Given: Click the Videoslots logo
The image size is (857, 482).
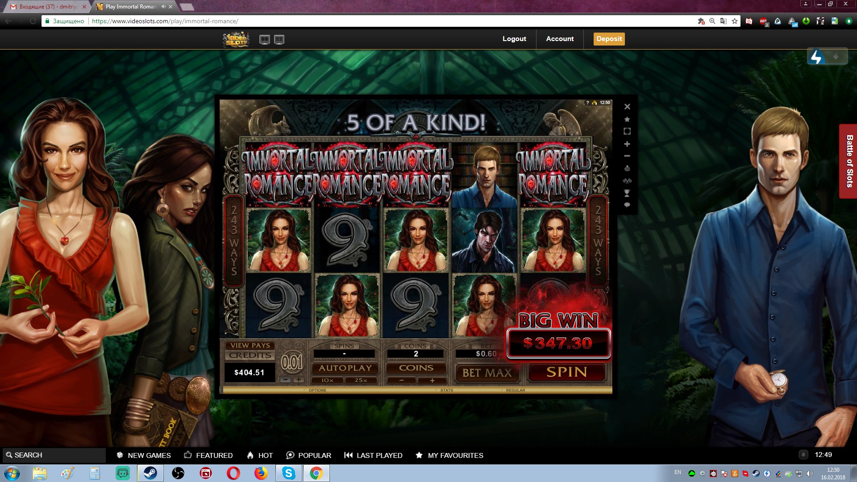Looking at the screenshot, I should pos(236,39).
